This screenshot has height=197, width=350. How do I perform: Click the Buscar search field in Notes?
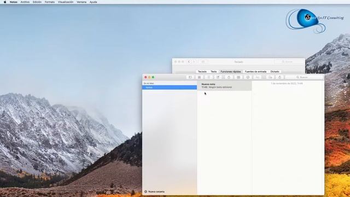pyautogui.click(x=304, y=77)
